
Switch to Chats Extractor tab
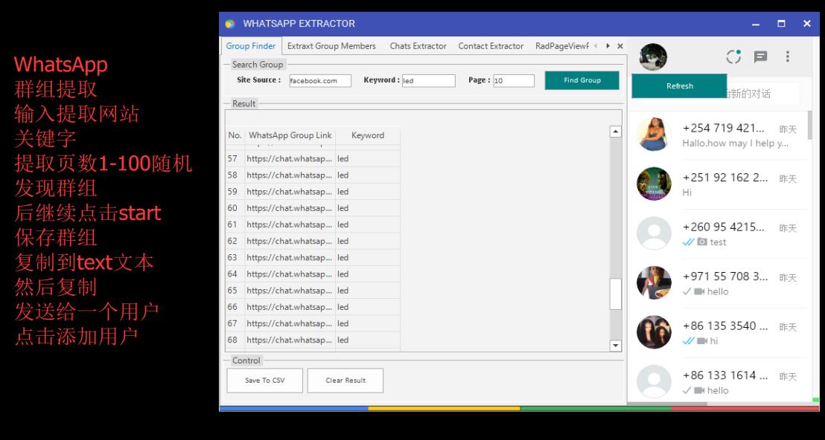pyautogui.click(x=418, y=46)
